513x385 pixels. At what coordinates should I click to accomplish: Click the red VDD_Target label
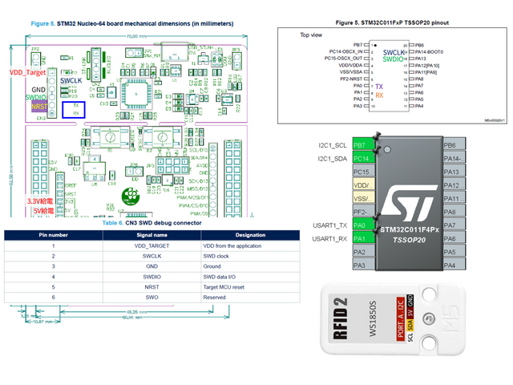tap(25, 72)
